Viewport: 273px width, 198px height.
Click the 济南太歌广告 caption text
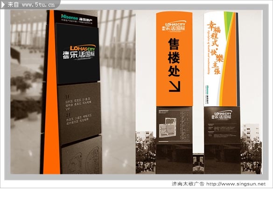tap(188, 184)
